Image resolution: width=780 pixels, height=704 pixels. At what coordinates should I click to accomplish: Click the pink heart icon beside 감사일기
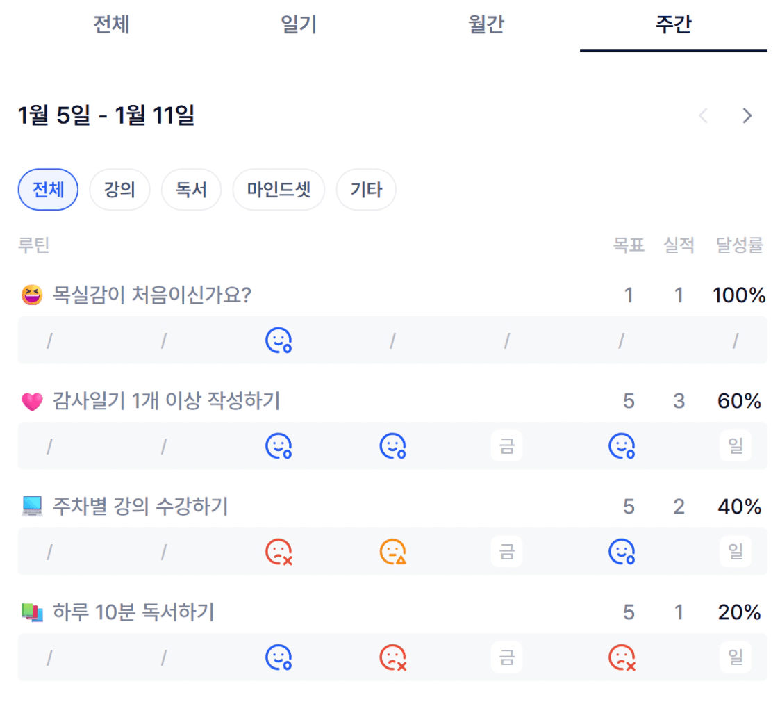coord(32,402)
